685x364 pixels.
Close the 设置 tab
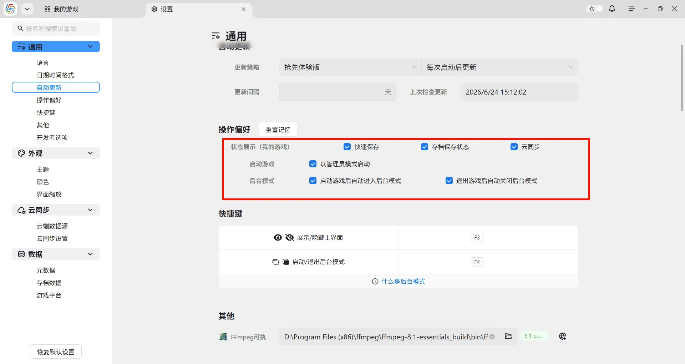click(243, 9)
